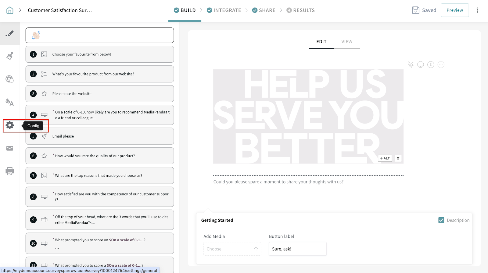
Task: Add alt text with +ALT button
Action: click(x=385, y=158)
